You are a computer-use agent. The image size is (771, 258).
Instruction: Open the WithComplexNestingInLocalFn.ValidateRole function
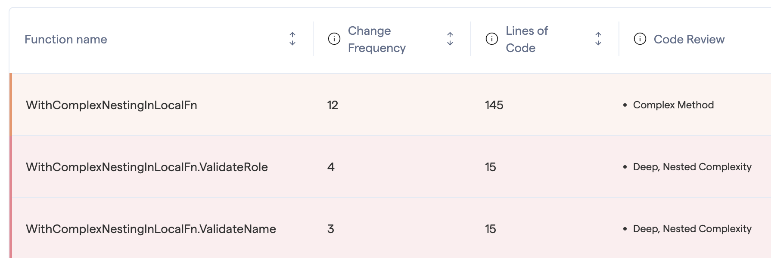coord(147,167)
